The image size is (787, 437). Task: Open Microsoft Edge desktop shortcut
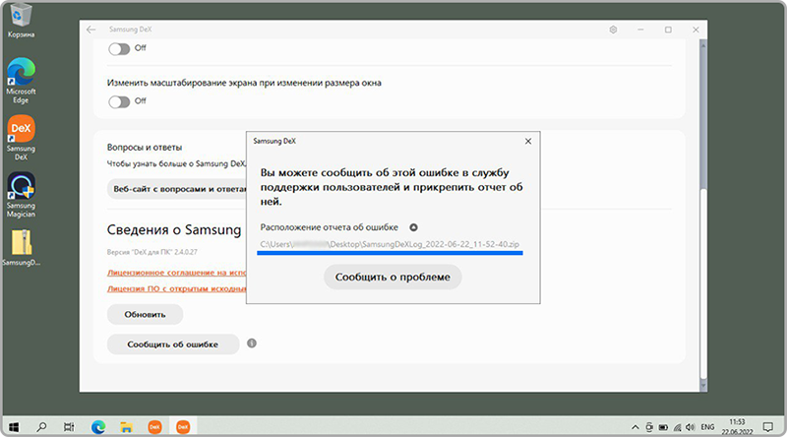21,81
